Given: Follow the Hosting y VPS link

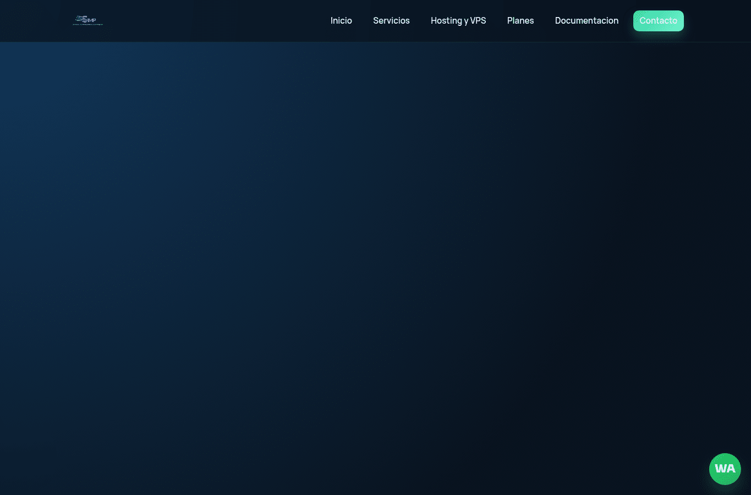Looking at the screenshot, I should 458,21.
